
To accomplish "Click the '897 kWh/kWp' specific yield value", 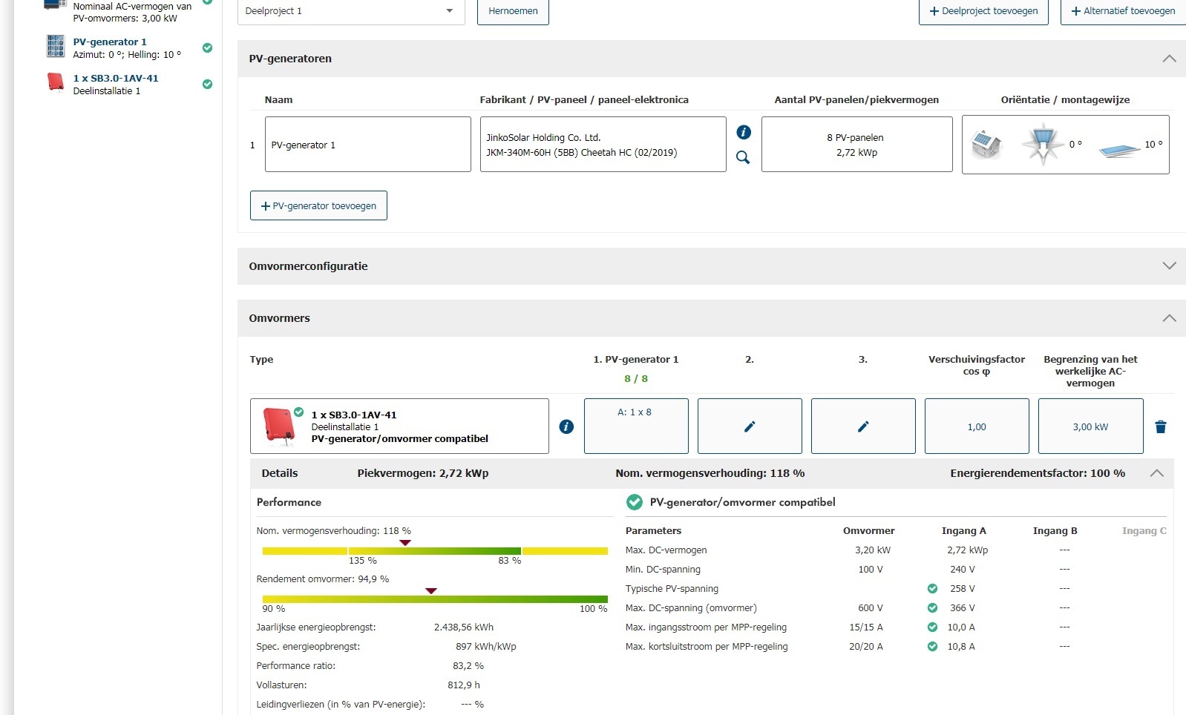I will [486, 647].
